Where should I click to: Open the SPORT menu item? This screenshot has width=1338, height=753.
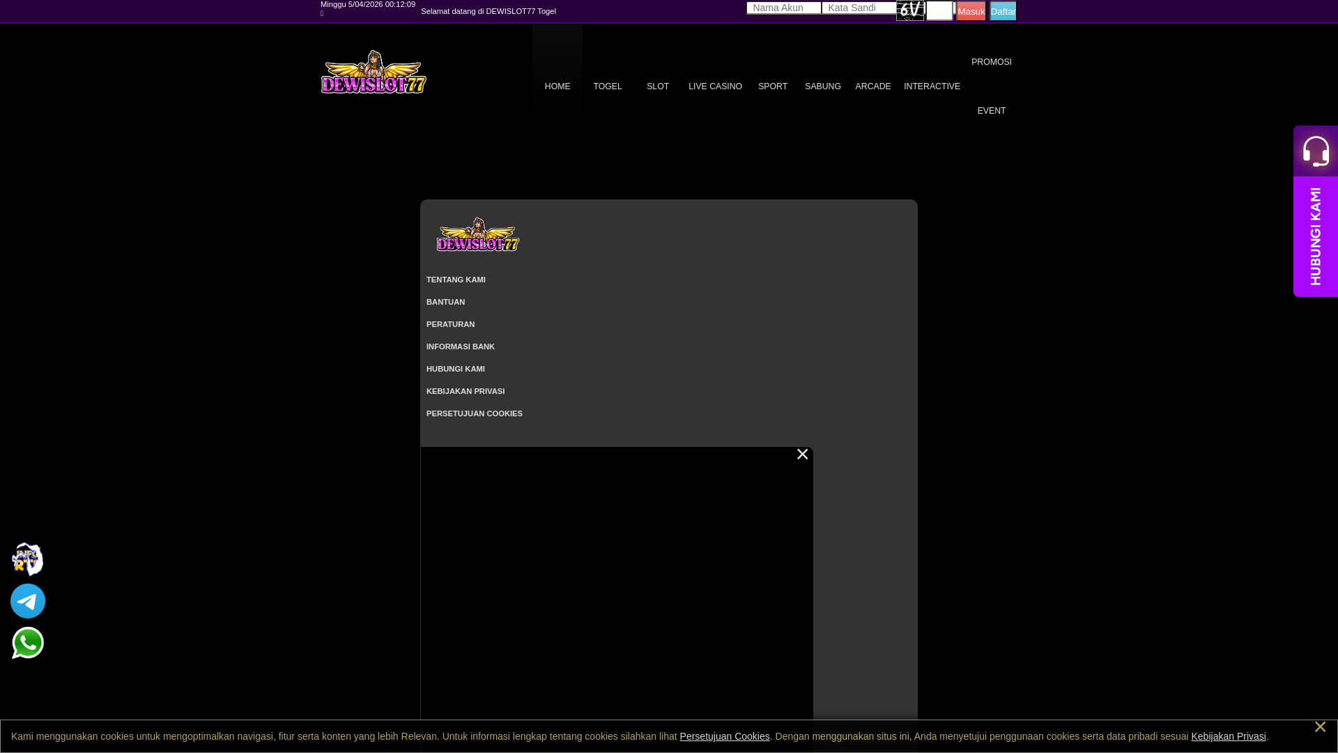(x=773, y=86)
